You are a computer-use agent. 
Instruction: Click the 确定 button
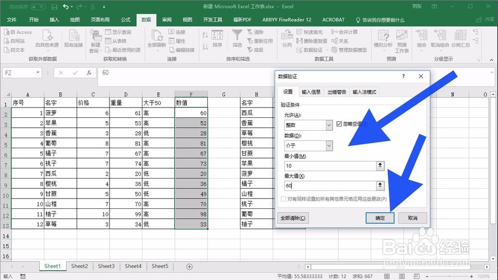(380, 218)
